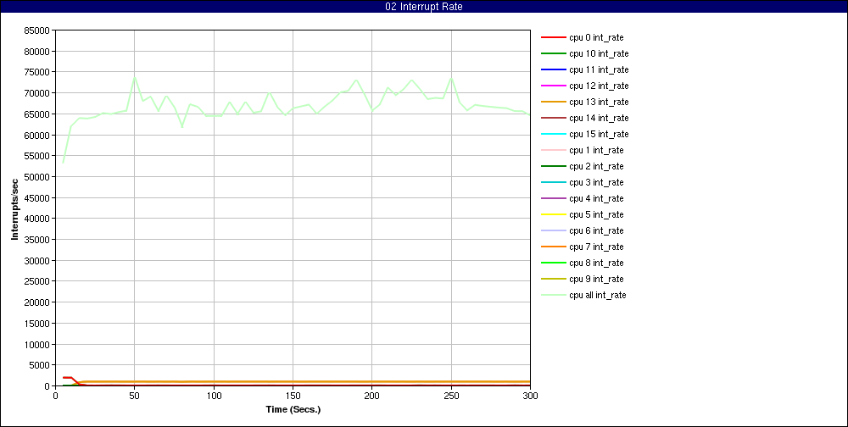Click the '02 Interrupt Rate' chart title
Image resolution: width=848 pixels, height=427 pixels.
[x=424, y=7]
